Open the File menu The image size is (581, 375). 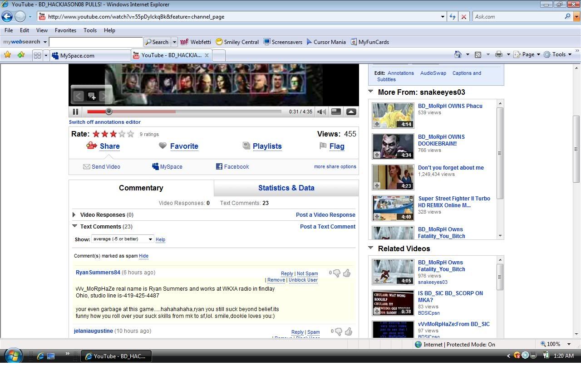[9, 30]
